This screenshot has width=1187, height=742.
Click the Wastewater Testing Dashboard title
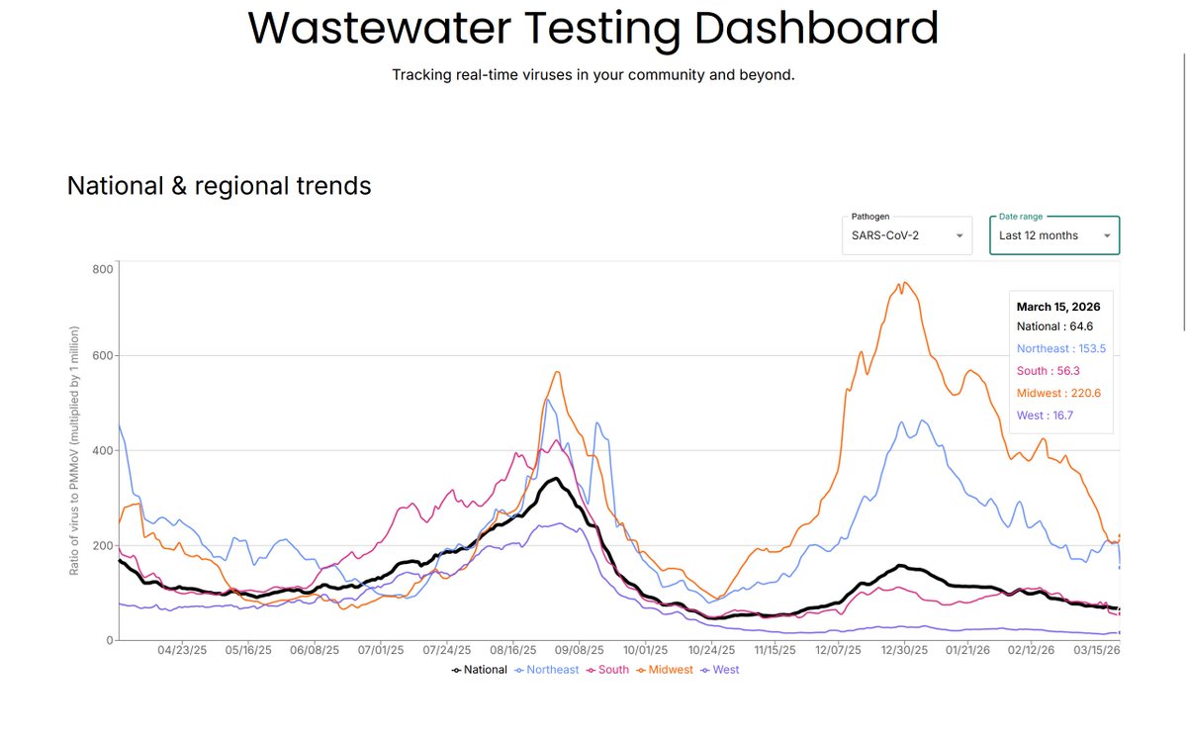click(x=593, y=29)
